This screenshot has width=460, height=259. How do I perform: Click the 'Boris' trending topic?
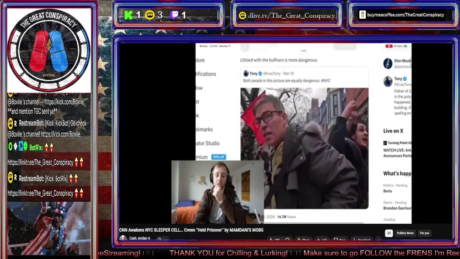tap(387, 191)
